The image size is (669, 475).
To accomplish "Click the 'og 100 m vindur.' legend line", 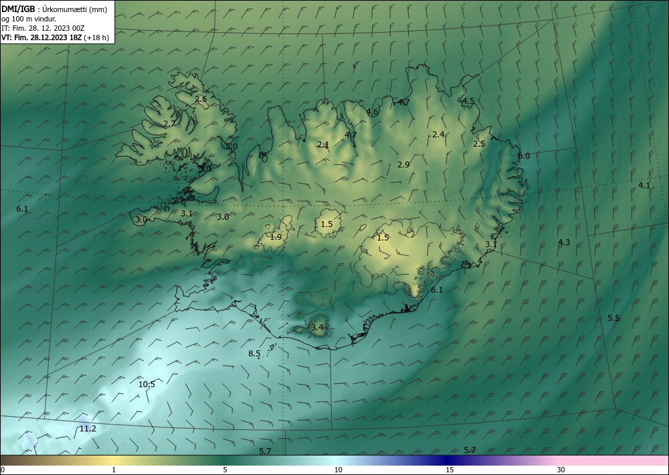I will (x=29, y=19).
